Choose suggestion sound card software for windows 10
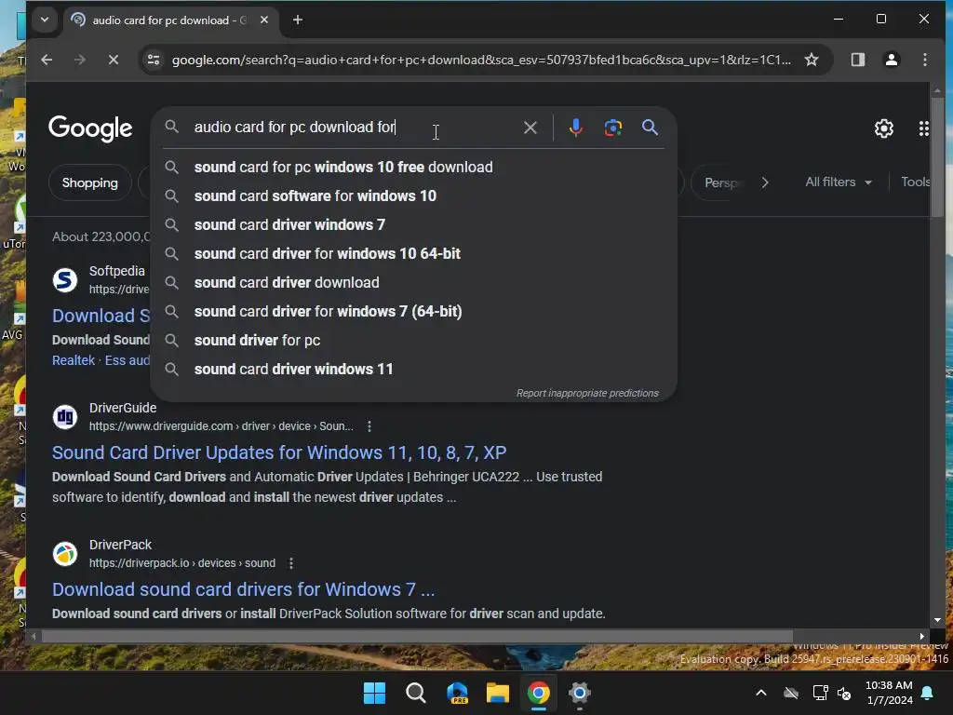Screen dimensions: 953x715 tap(413, 196)
